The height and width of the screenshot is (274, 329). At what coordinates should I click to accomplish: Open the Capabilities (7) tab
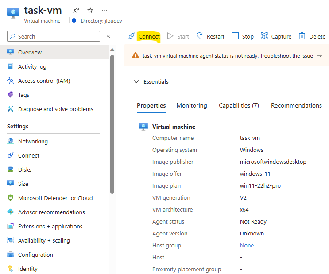click(239, 105)
